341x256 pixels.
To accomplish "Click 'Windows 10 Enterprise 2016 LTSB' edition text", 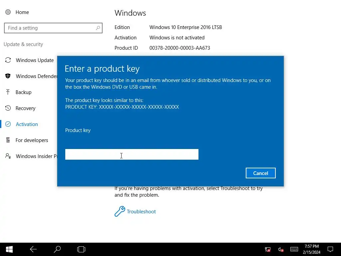I will [x=185, y=27].
